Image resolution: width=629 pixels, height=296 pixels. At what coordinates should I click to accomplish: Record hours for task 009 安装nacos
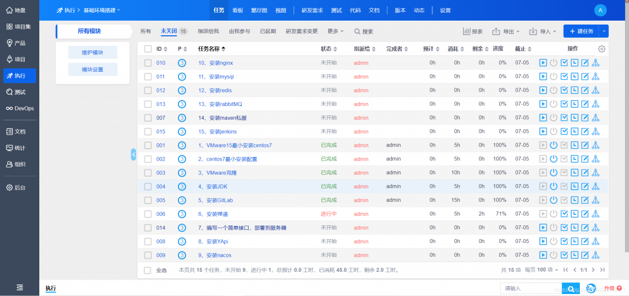pos(574,255)
